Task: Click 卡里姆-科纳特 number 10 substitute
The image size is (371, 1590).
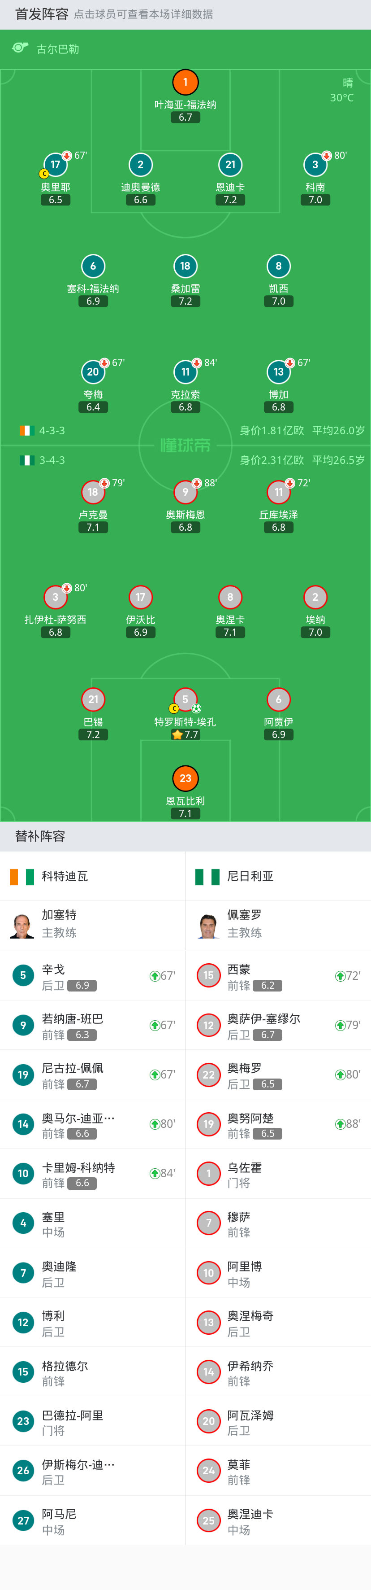Action: point(92,1173)
